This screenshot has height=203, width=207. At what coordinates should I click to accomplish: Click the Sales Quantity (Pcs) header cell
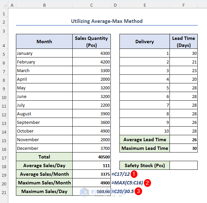tap(91, 42)
